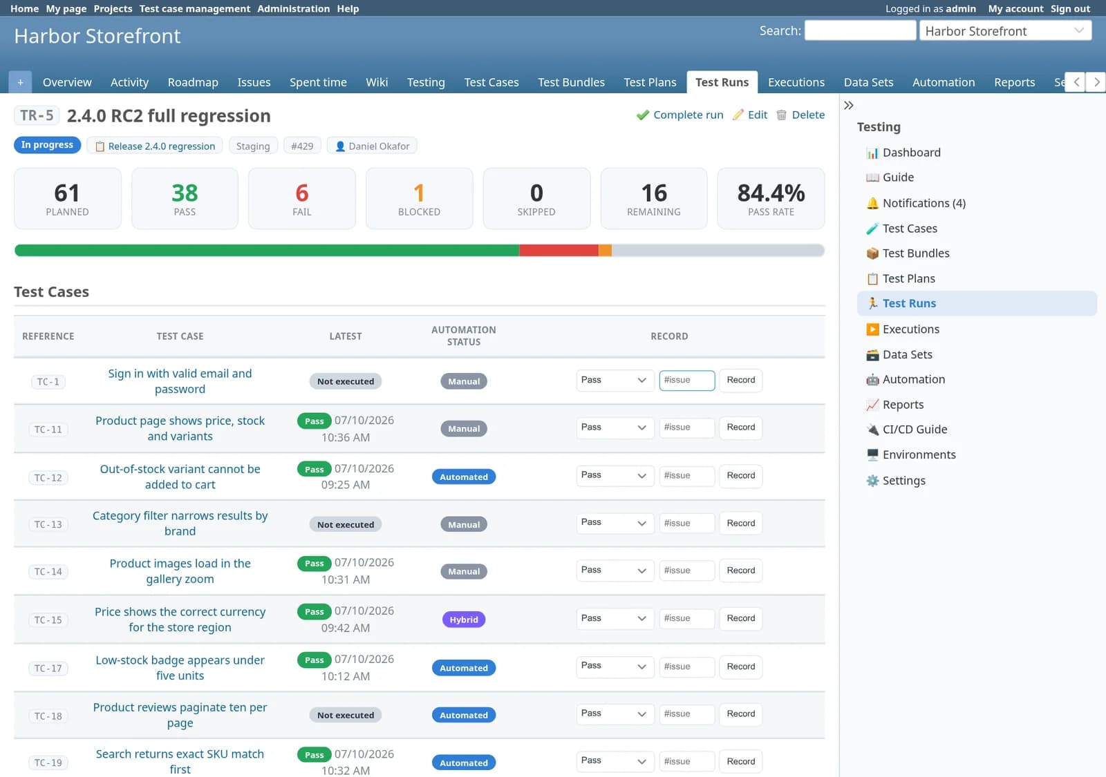Click the plus button left of Overview tab
The image size is (1106, 777).
20,82
